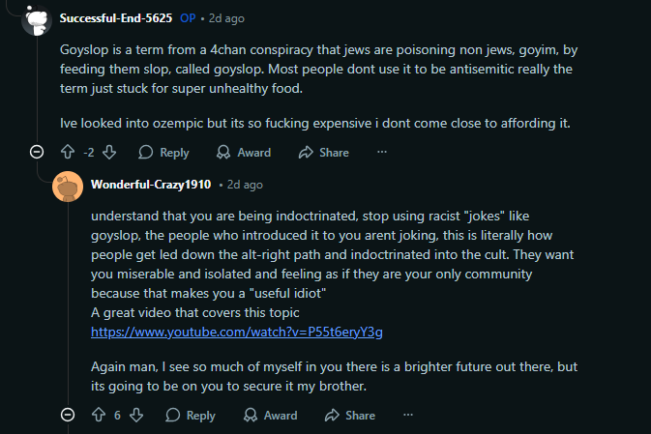Screen dimensions: 651x434
Task: Open Wonderful-Crazy1910's user profile
Action: [151, 184]
